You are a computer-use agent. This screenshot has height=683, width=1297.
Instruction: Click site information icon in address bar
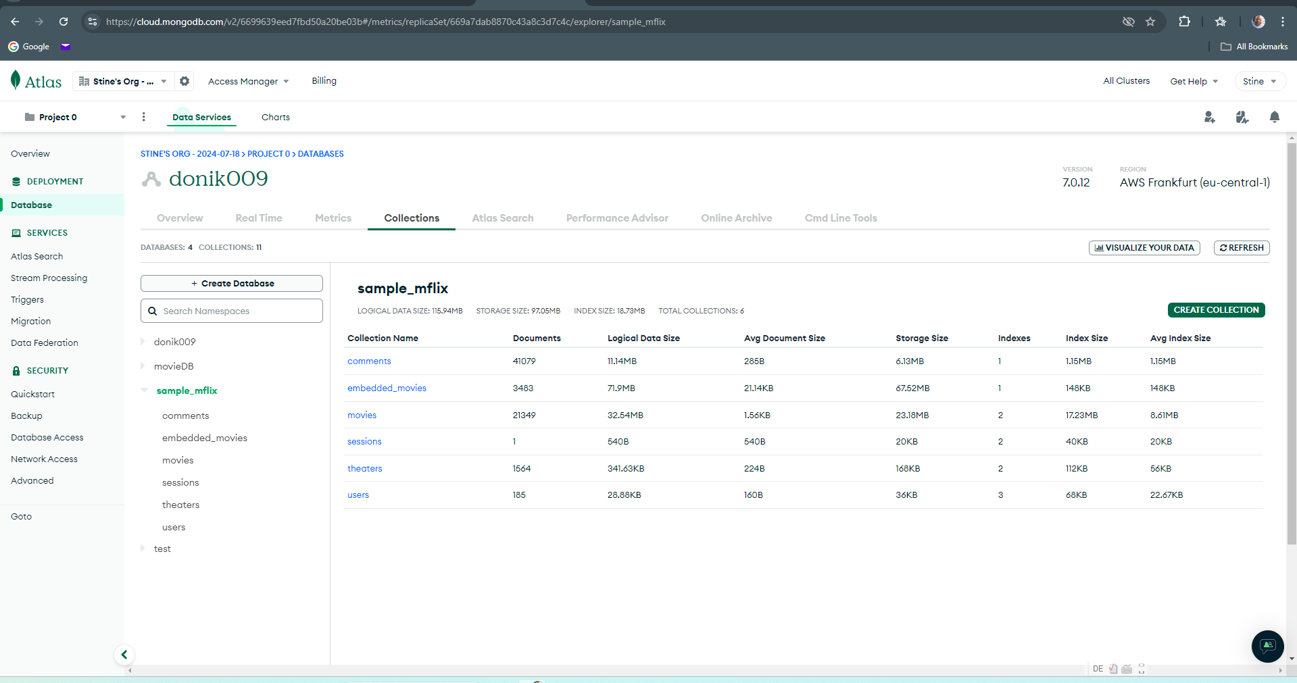(x=93, y=22)
